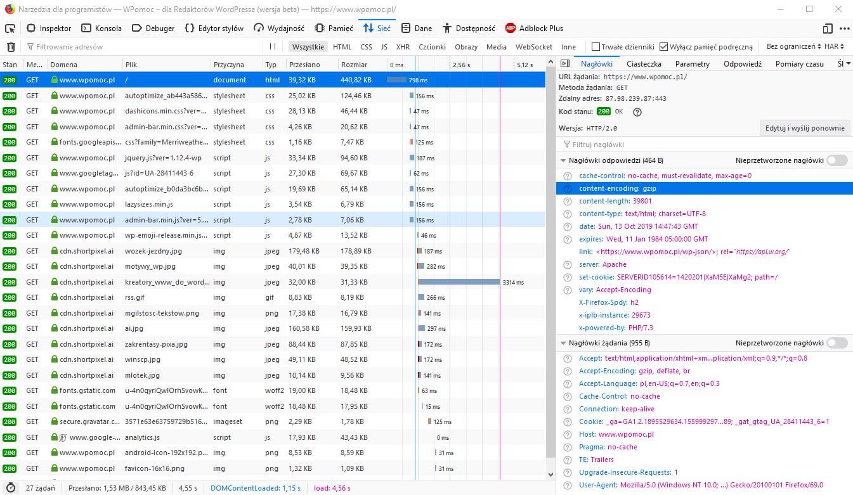Click help icon beside content-length header
Image resolution: width=853 pixels, height=495 pixels.
pos(568,202)
